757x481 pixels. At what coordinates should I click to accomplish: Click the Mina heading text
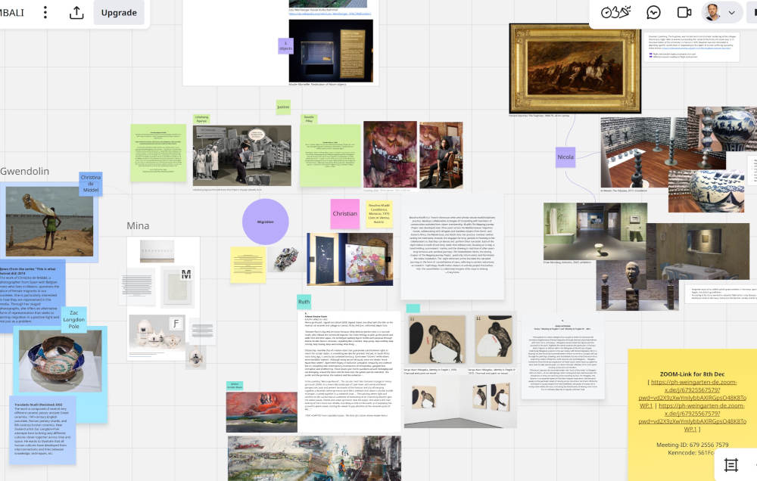point(138,225)
